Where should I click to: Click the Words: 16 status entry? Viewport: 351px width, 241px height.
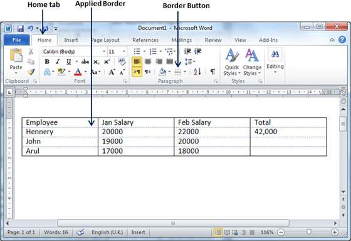[56, 232]
